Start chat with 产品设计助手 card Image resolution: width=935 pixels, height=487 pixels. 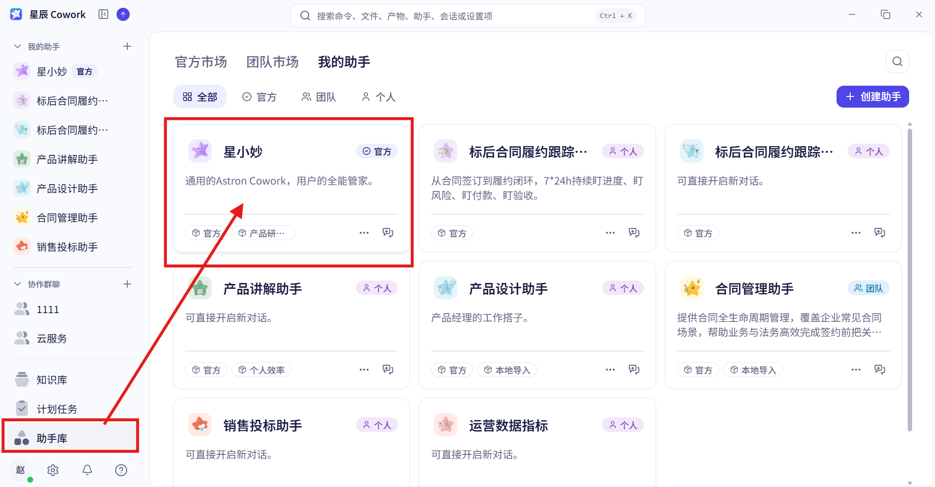pos(634,370)
